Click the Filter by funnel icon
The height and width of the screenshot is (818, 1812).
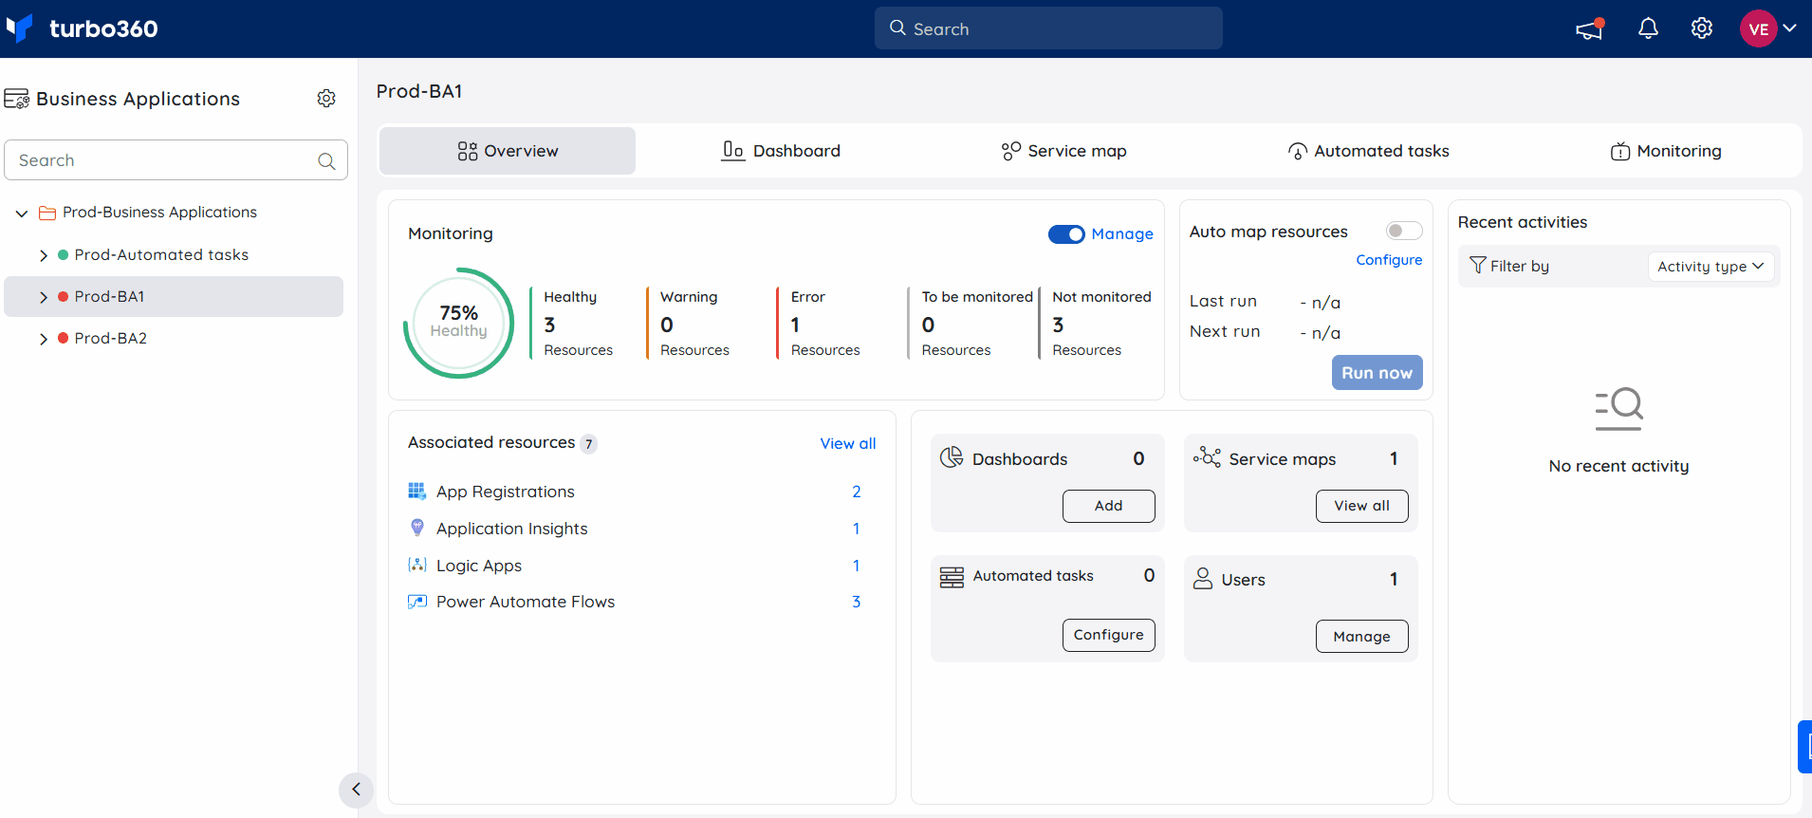pos(1477,266)
